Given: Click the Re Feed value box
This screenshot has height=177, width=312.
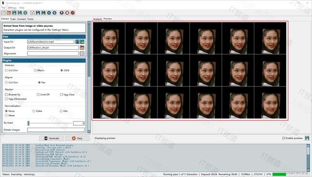Looking at the screenshot, I should coord(79,123).
